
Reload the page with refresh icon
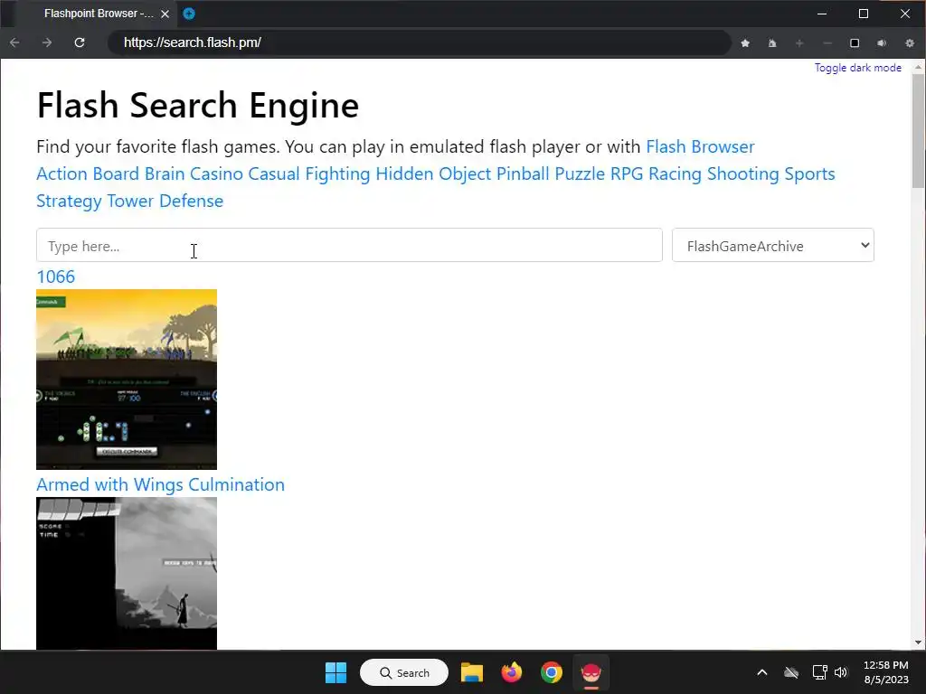[80, 42]
